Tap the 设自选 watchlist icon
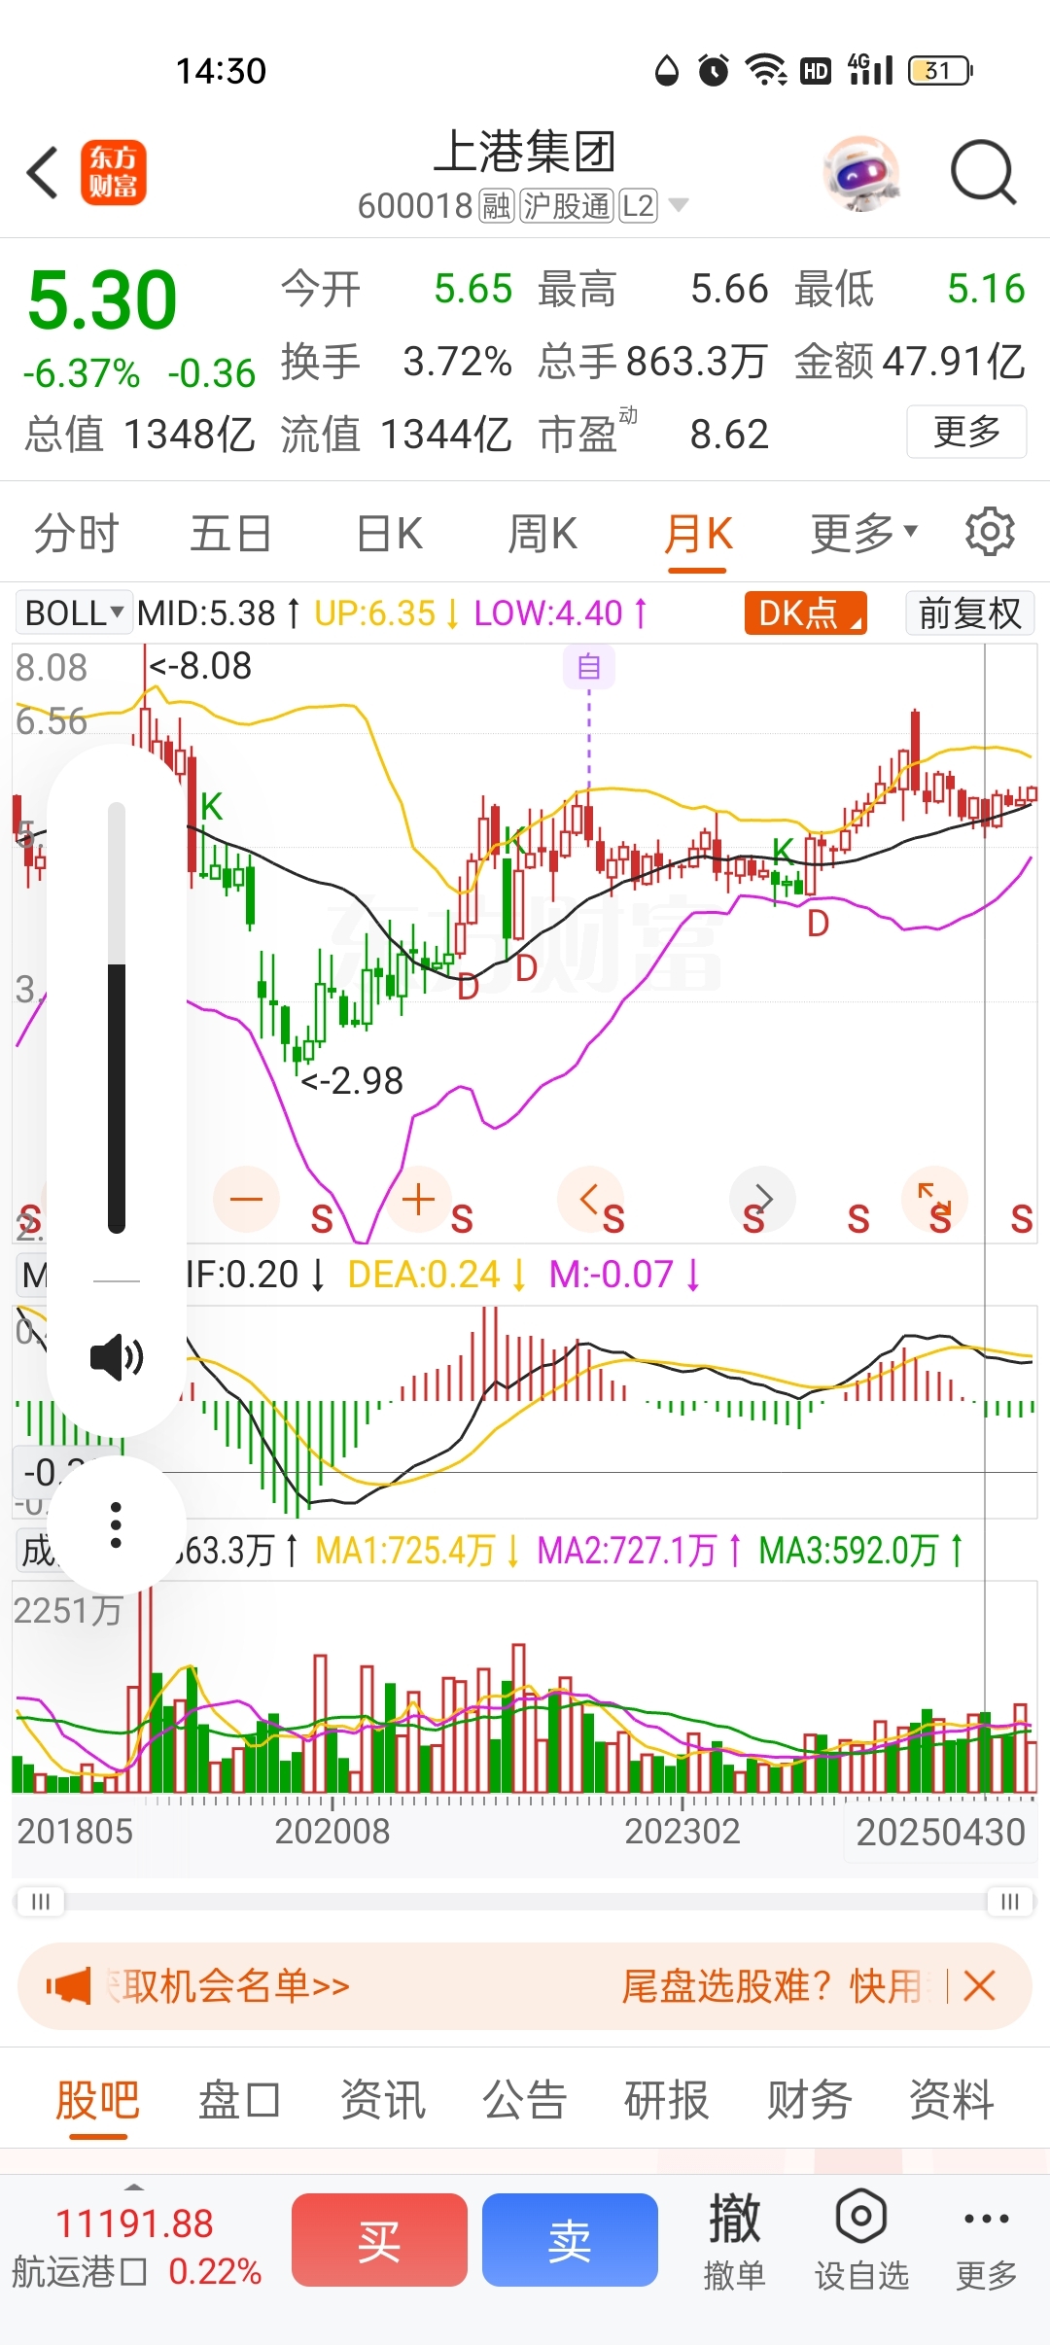 [x=861, y=2240]
